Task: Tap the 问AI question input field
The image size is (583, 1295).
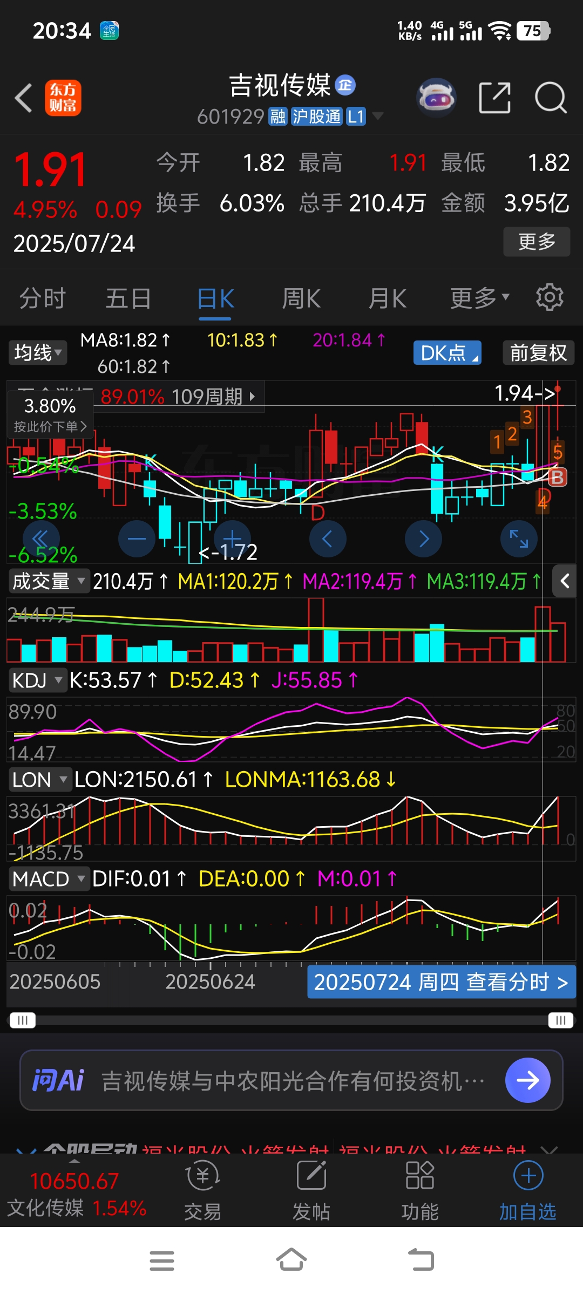Action: 291,1081
